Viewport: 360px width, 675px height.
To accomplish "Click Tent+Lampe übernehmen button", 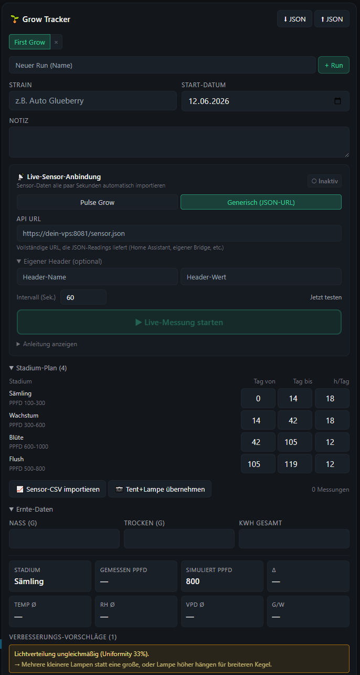I will pyautogui.click(x=160, y=489).
